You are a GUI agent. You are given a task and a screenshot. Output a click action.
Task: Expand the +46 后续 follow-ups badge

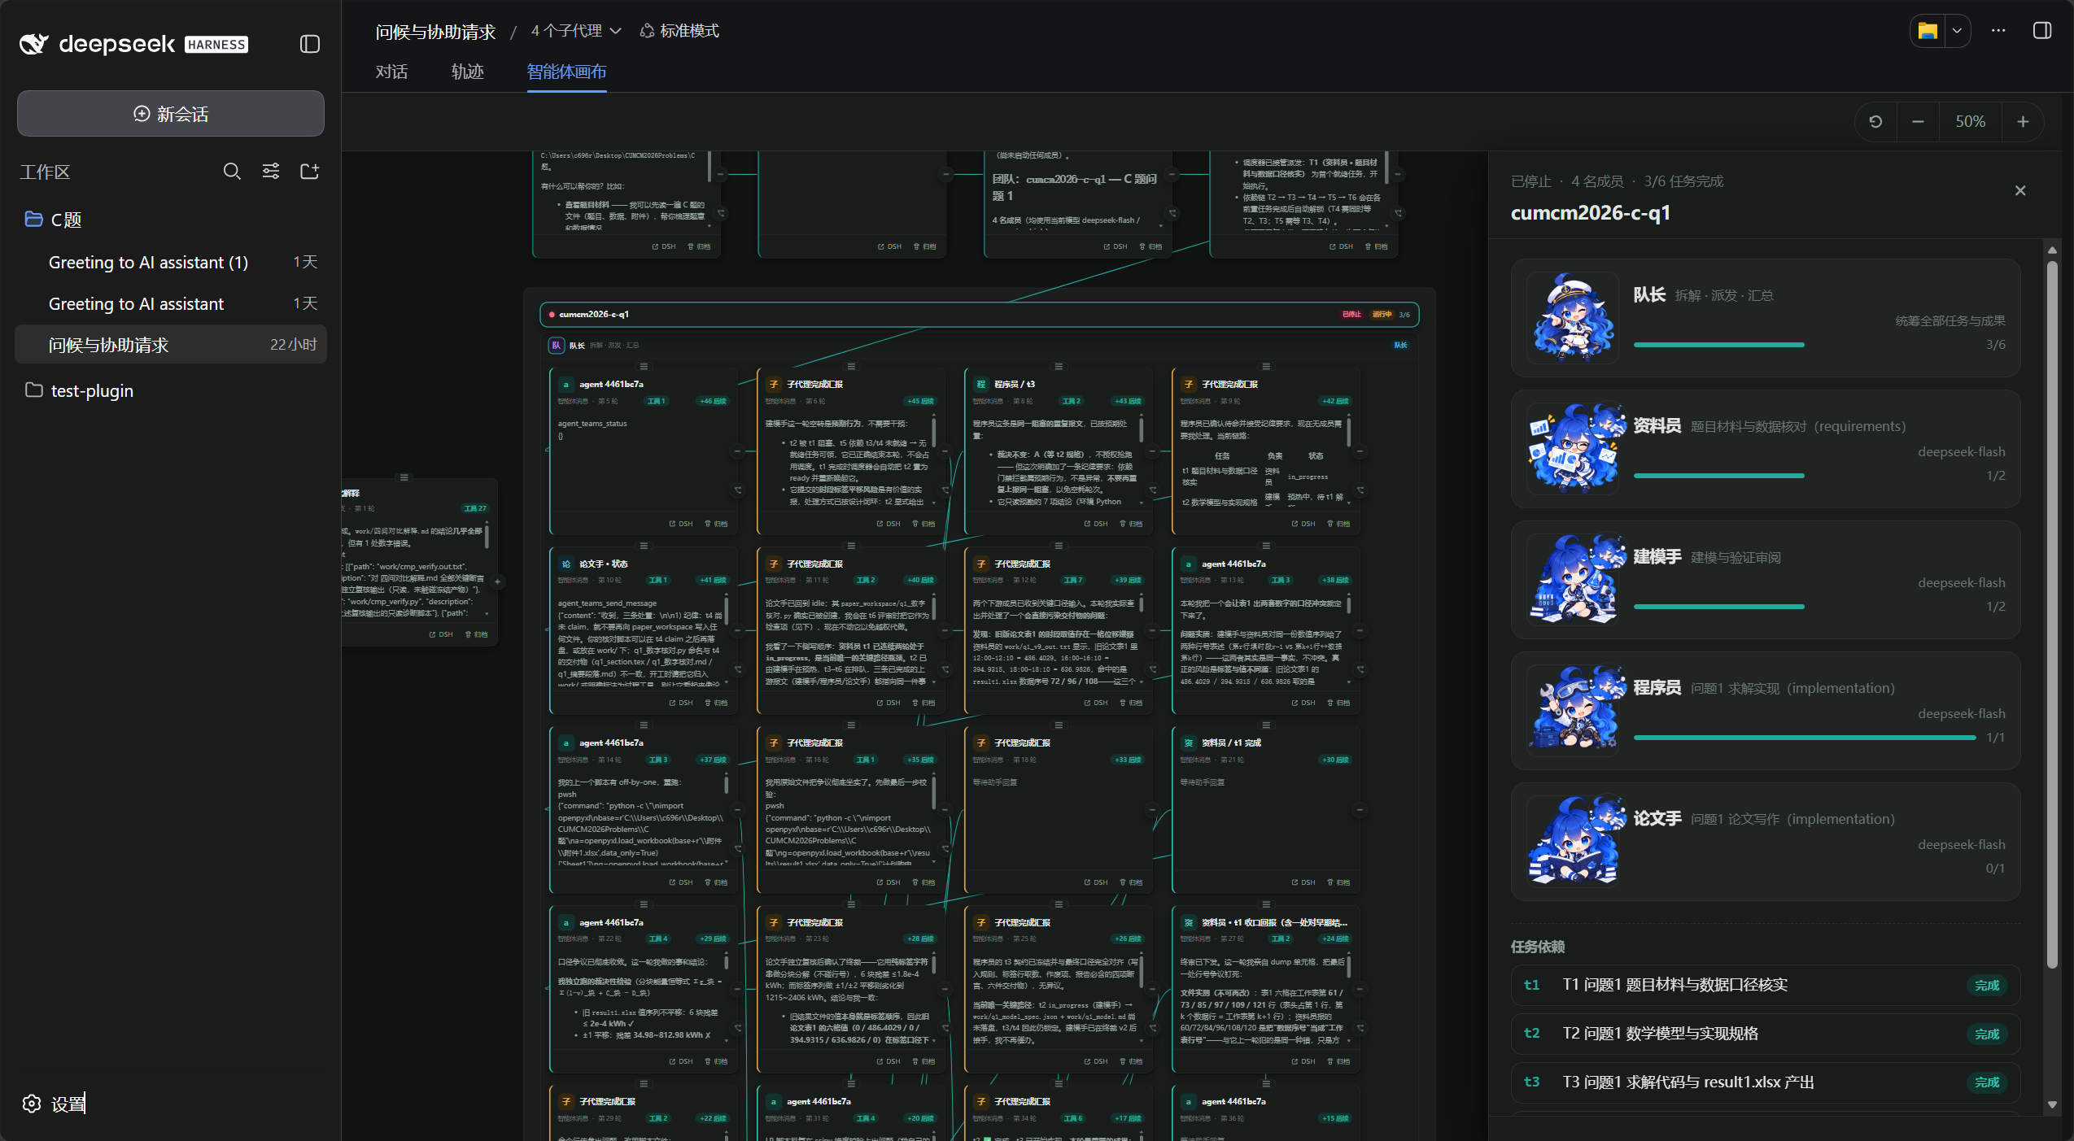[714, 401]
